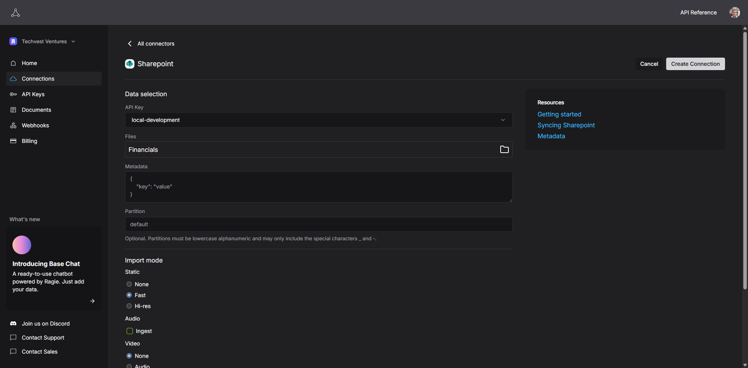
Task: Open the API Reference link
Action: click(698, 12)
